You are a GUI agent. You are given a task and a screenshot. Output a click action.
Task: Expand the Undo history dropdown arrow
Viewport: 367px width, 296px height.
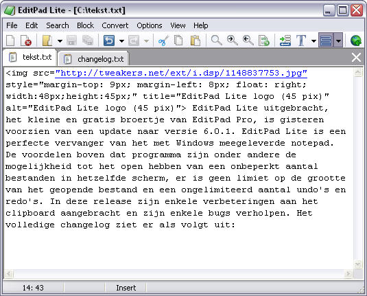click(121, 41)
